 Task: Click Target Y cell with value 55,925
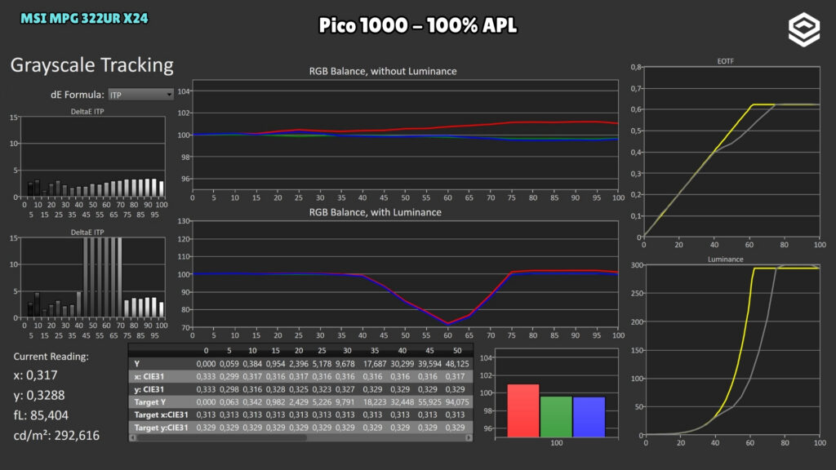click(x=429, y=402)
